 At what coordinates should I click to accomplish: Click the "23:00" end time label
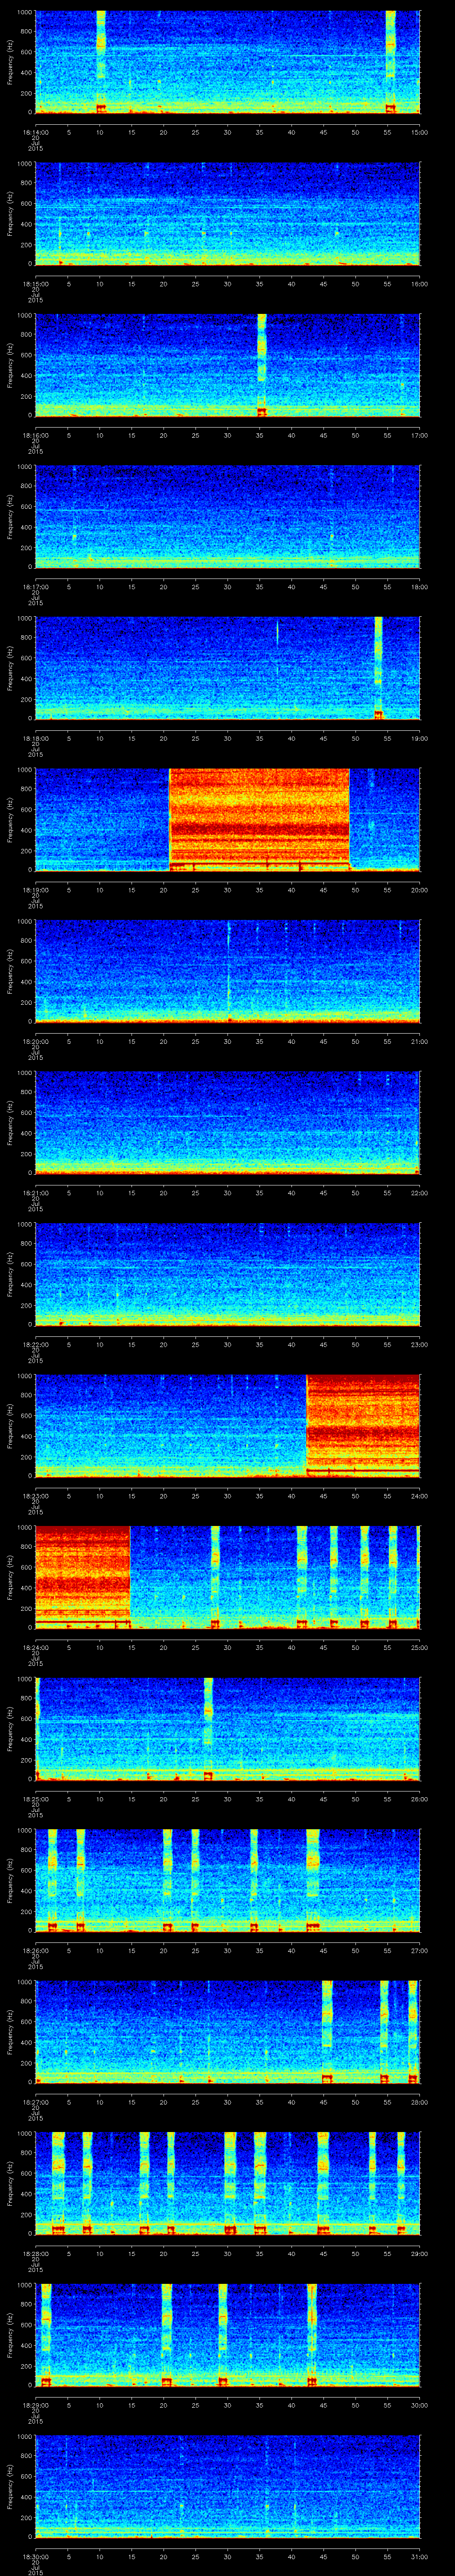pos(419,1344)
